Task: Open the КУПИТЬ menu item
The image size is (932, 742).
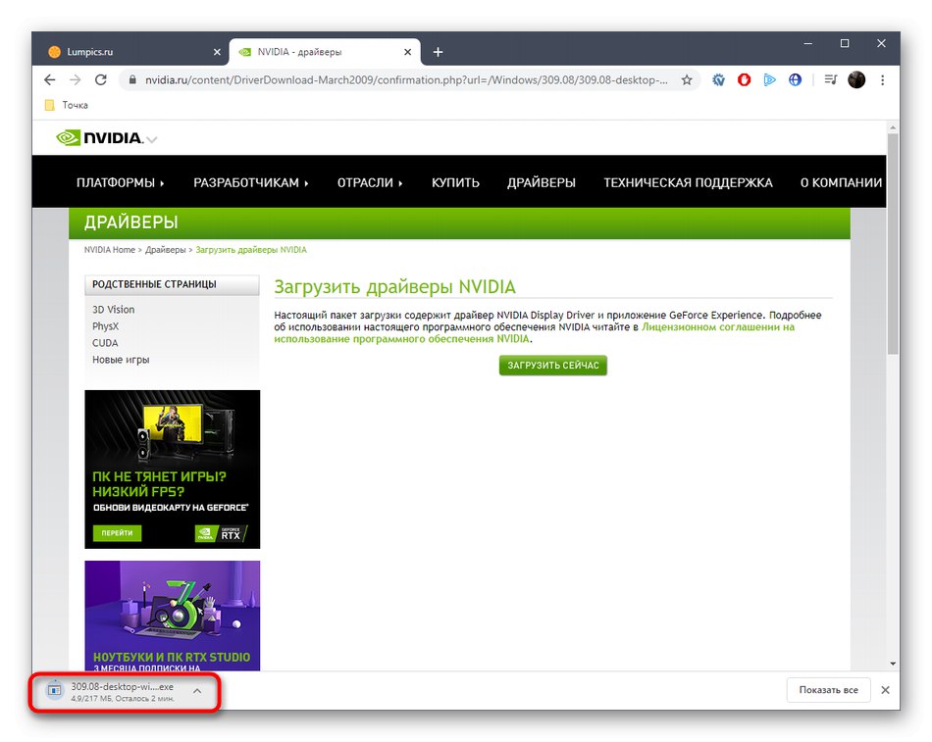Action: point(455,182)
